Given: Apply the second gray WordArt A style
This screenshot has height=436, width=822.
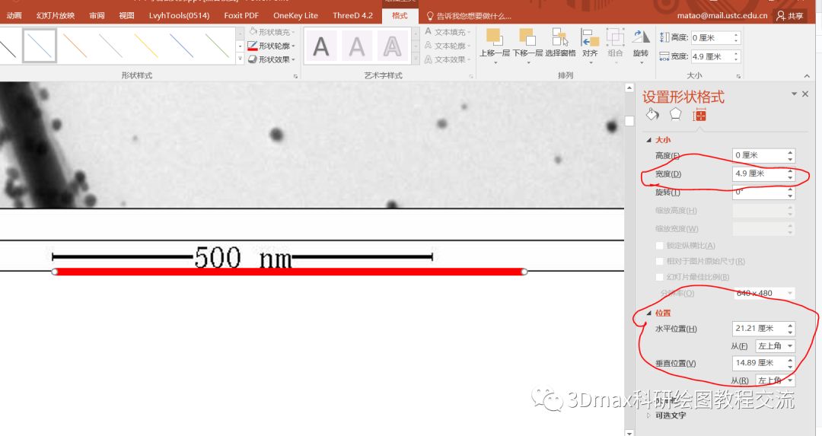Looking at the screenshot, I should 356,46.
